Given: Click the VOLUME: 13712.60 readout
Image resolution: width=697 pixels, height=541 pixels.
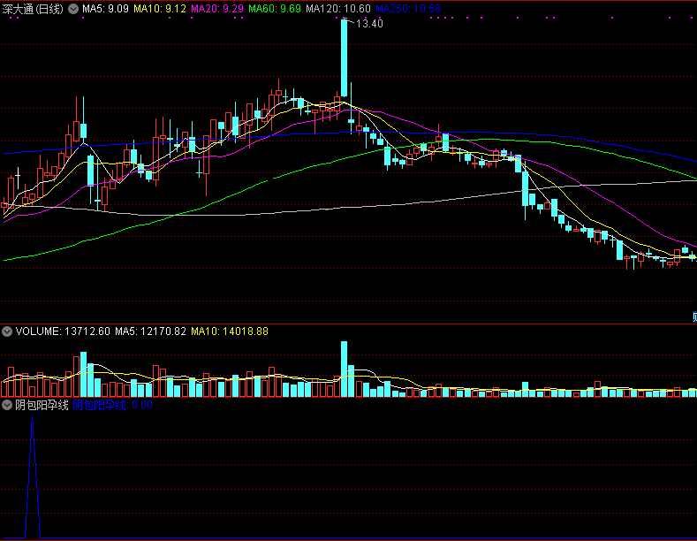Looking at the screenshot, I should [x=63, y=331].
